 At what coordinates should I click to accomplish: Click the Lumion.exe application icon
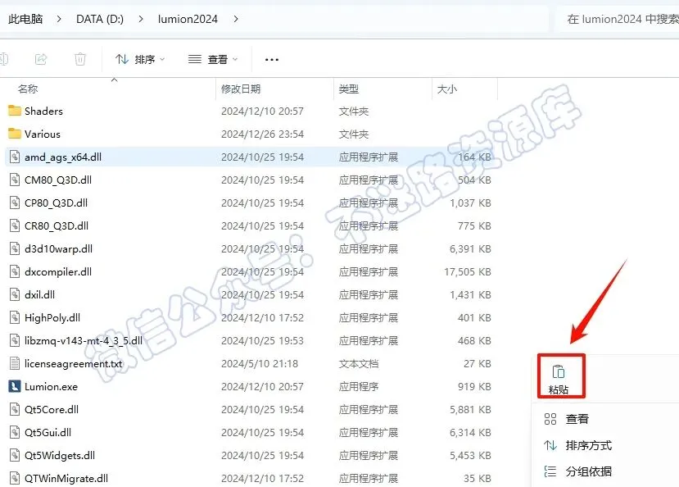click(15, 386)
